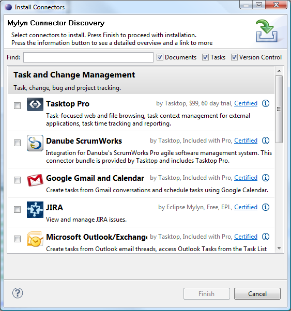Viewport: 291px width, 311px height.
Task: Disable the Version Control filter
Action: tap(234, 57)
